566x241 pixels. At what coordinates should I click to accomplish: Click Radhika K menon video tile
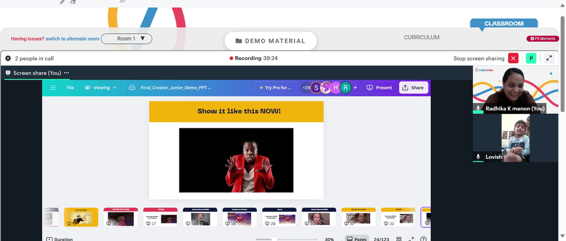516,89
